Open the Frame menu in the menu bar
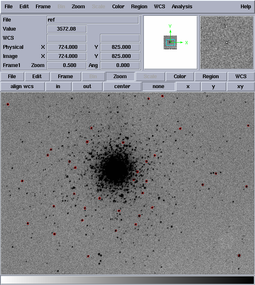The width and height of the screenshot is (255, 285). click(43, 7)
